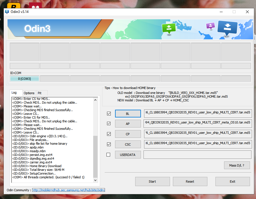256x199 pixels.
Task: Click the green download icon in banner
Action: (x=169, y=28)
